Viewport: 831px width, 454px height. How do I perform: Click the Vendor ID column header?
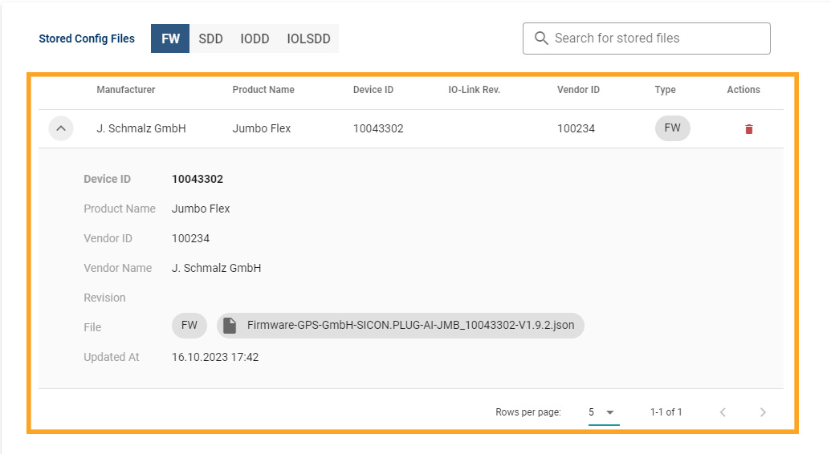pos(578,90)
